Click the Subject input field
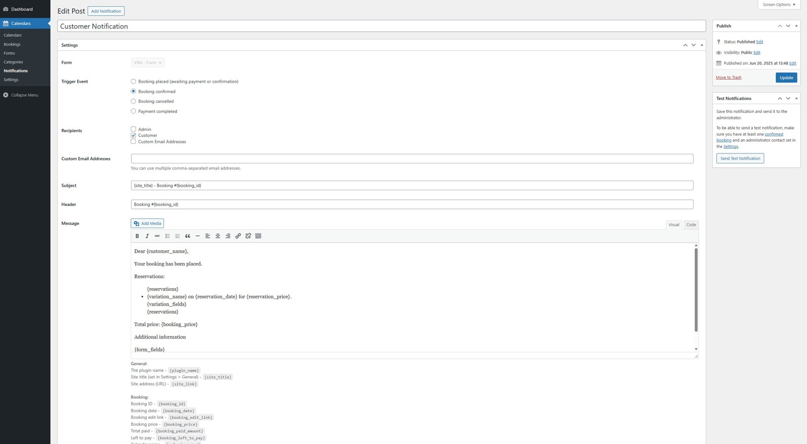This screenshot has height=444, width=807. pyautogui.click(x=412, y=186)
